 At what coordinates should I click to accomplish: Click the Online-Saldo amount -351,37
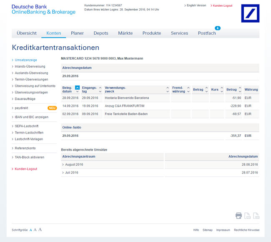click(x=236, y=136)
